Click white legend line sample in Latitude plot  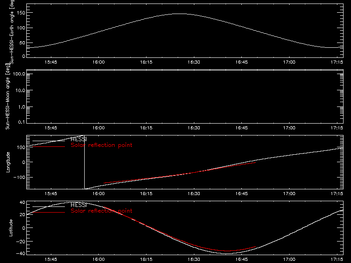(49, 206)
